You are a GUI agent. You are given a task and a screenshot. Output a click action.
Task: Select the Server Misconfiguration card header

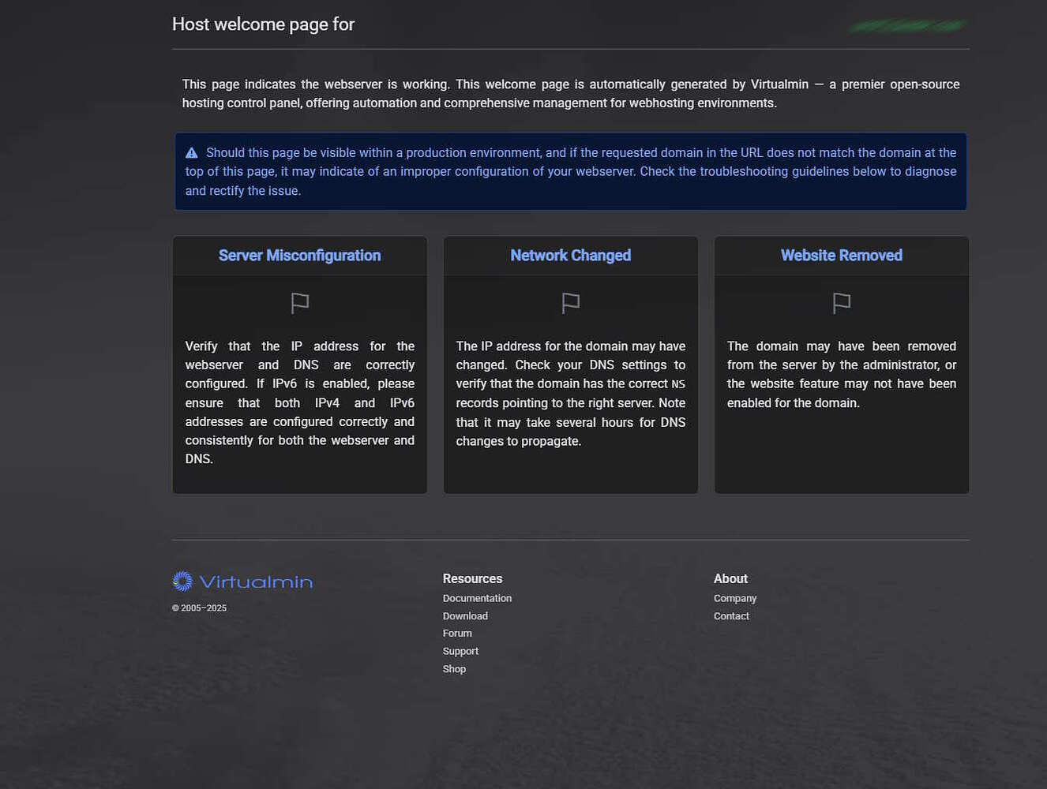pos(299,255)
